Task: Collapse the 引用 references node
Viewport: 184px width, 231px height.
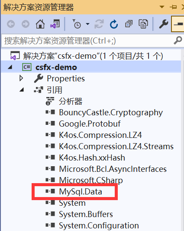Action: point(22,90)
